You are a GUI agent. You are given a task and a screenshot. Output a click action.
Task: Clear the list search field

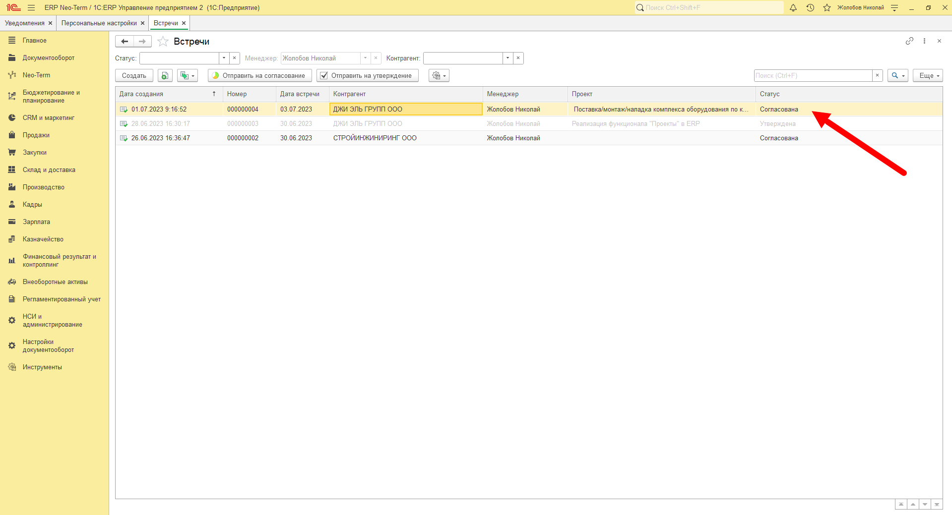(x=878, y=75)
